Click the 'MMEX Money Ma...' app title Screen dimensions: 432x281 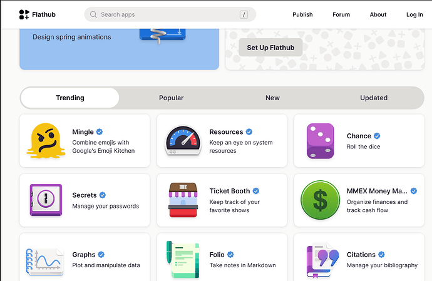377,191
